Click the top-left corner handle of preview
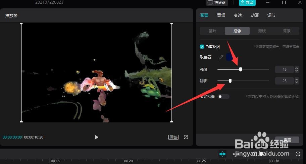 point(21,23)
